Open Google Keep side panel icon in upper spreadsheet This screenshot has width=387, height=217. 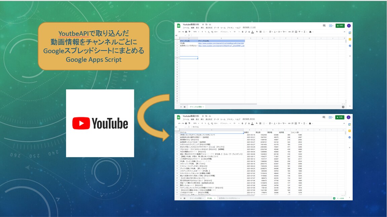[350, 39]
